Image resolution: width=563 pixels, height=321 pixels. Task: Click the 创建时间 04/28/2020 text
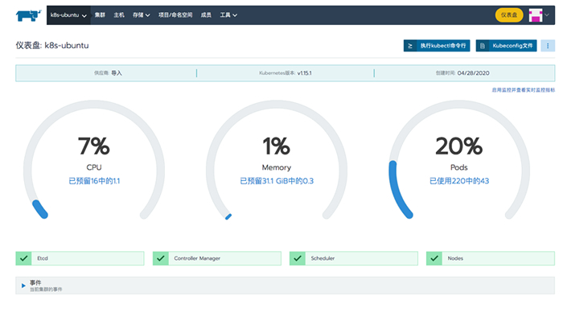coord(462,73)
